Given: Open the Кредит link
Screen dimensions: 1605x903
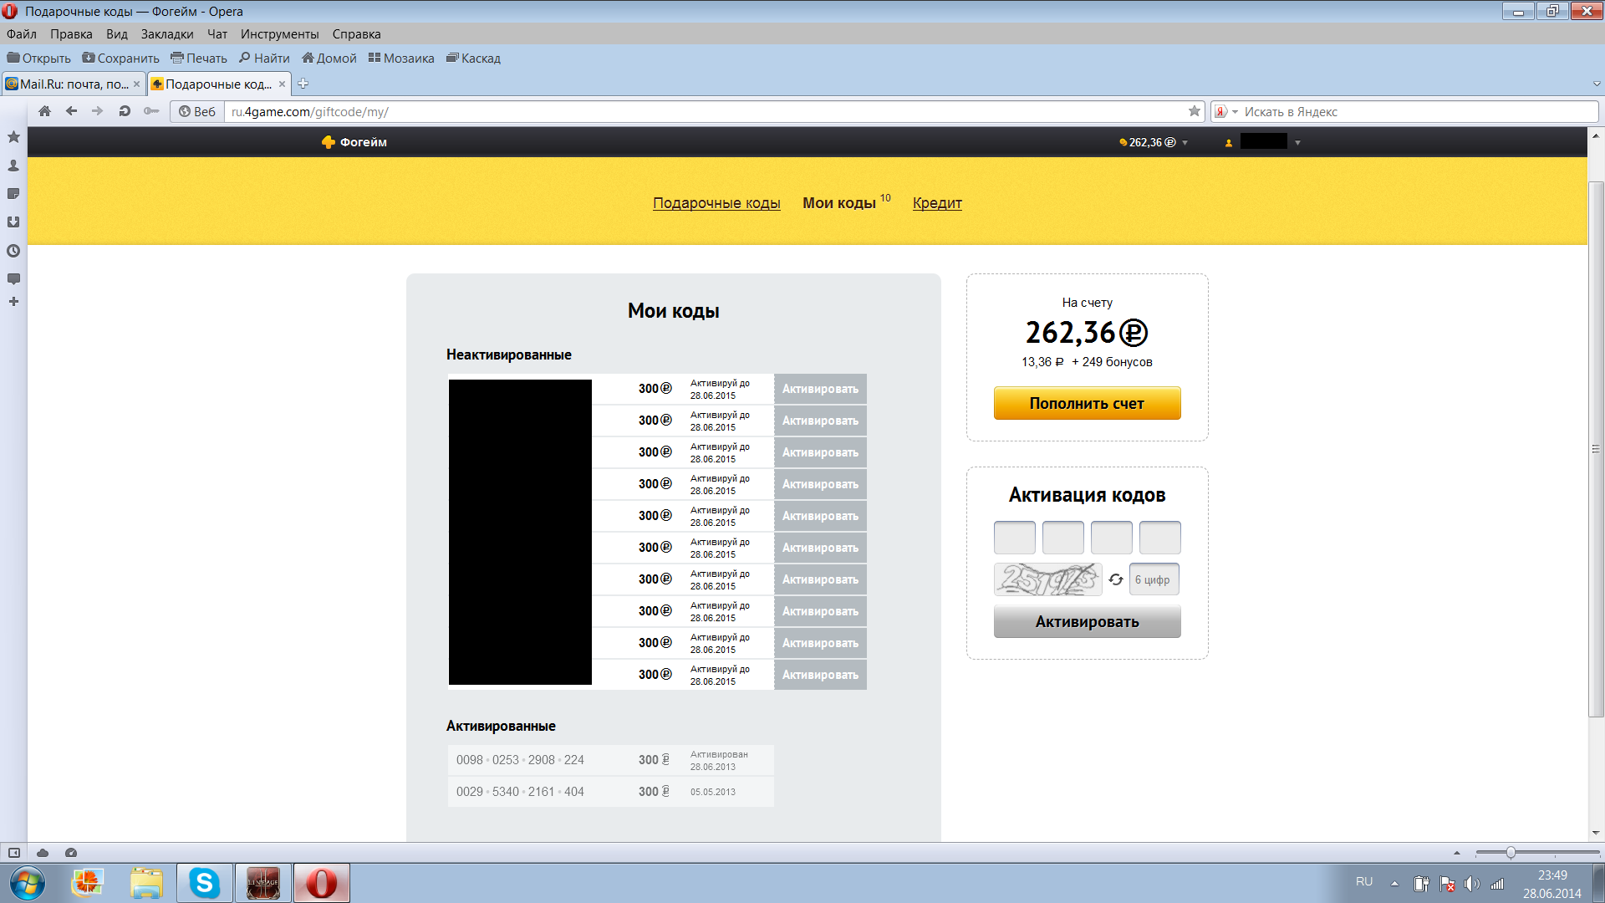Looking at the screenshot, I should coord(937,203).
